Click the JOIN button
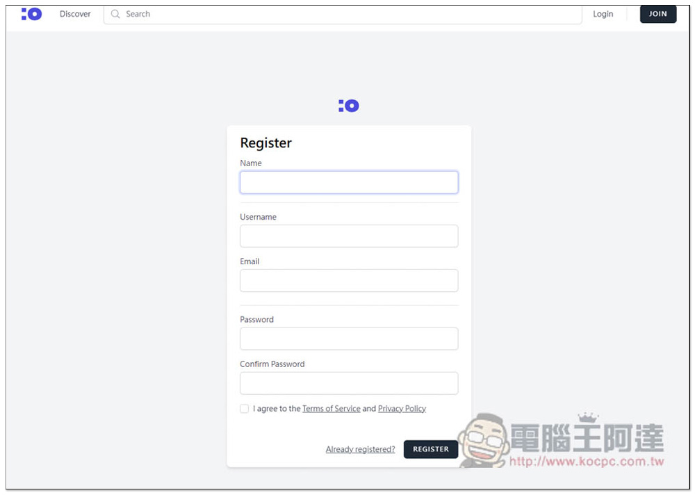The image size is (695, 495). pos(657,14)
